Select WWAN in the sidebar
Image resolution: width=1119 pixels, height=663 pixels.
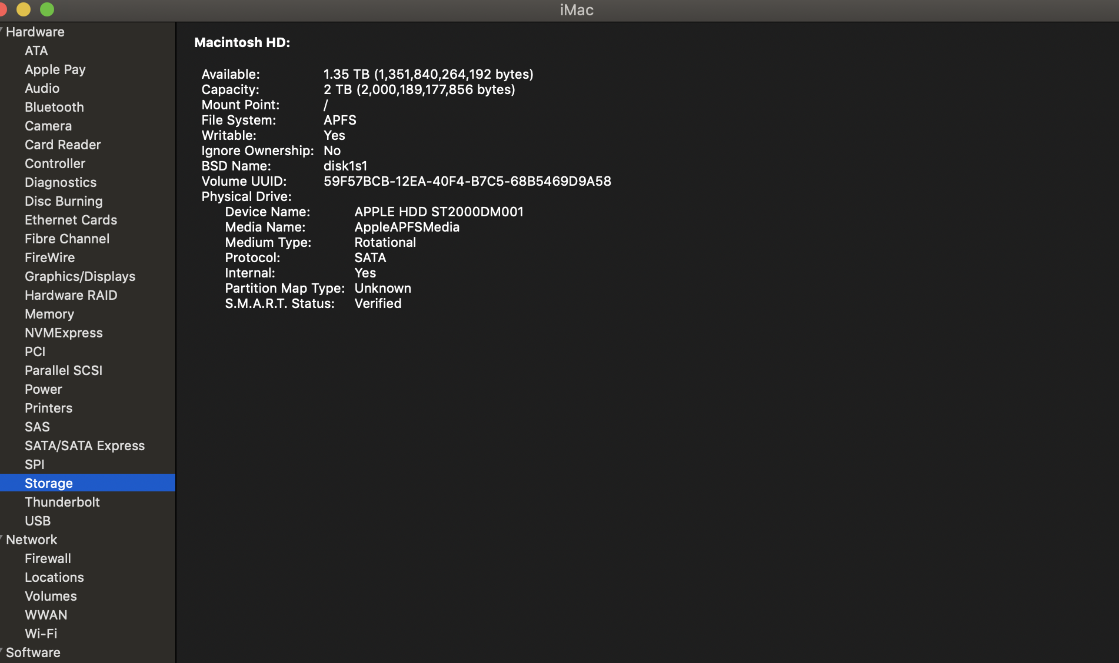(46, 615)
